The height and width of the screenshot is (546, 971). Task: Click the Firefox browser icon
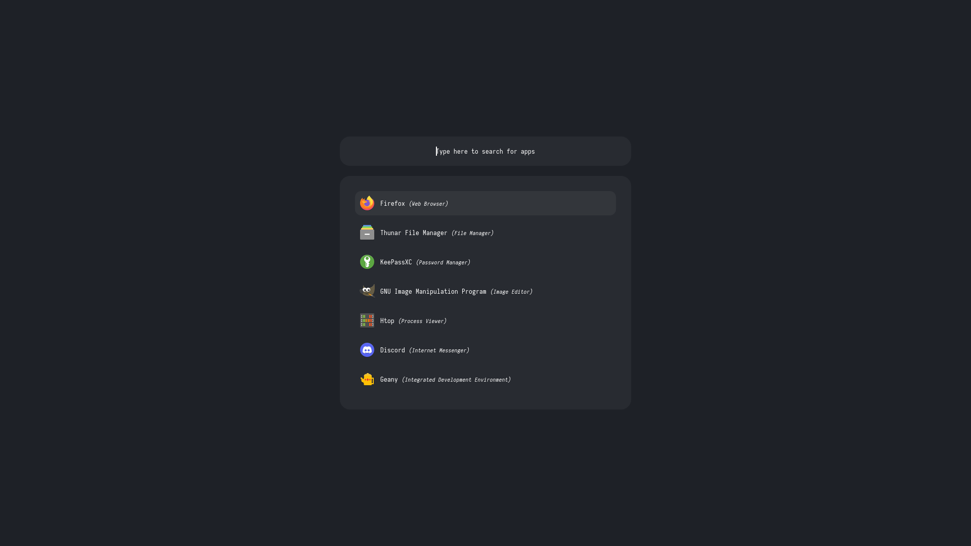(367, 203)
